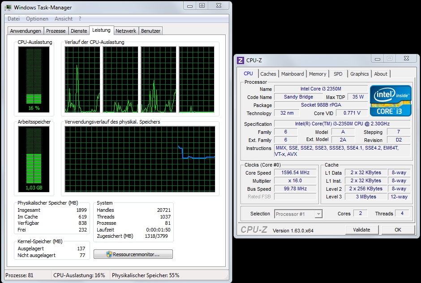Click the Stepping value 7

(x=399, y=132)
